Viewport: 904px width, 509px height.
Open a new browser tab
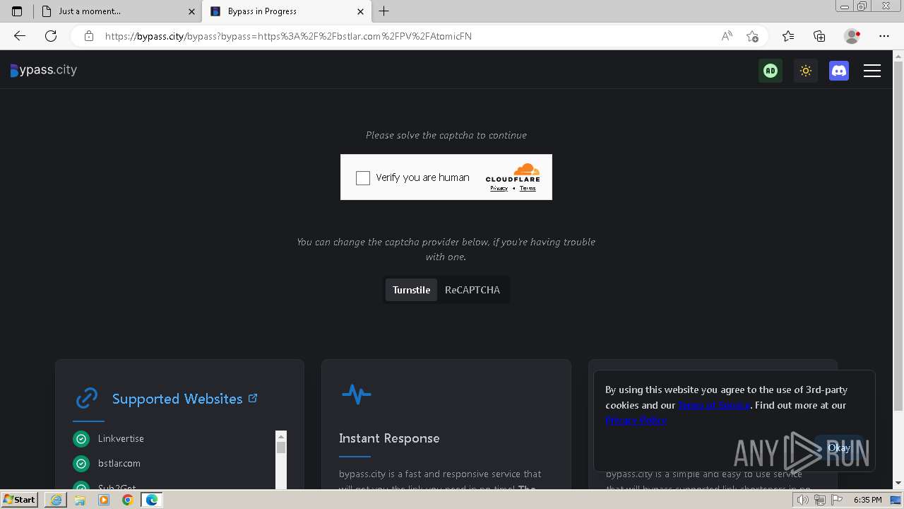click(x=384, y=11)
